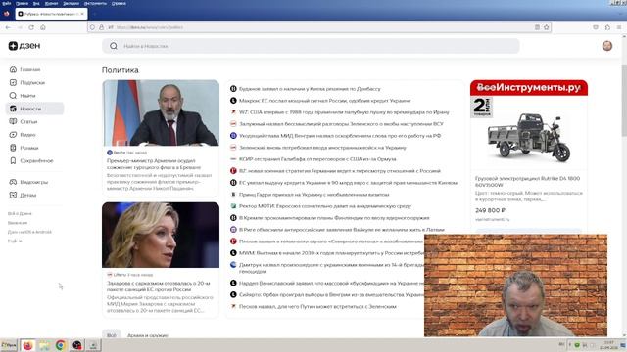Open the ВсеИнструменты.ру ad banner

tap(529, 88)
